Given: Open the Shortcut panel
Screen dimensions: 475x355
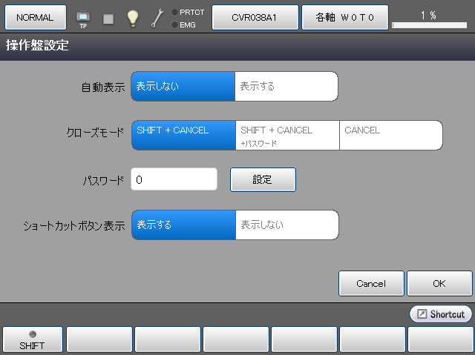Looking at the screenshot, I should click(441, 314).
